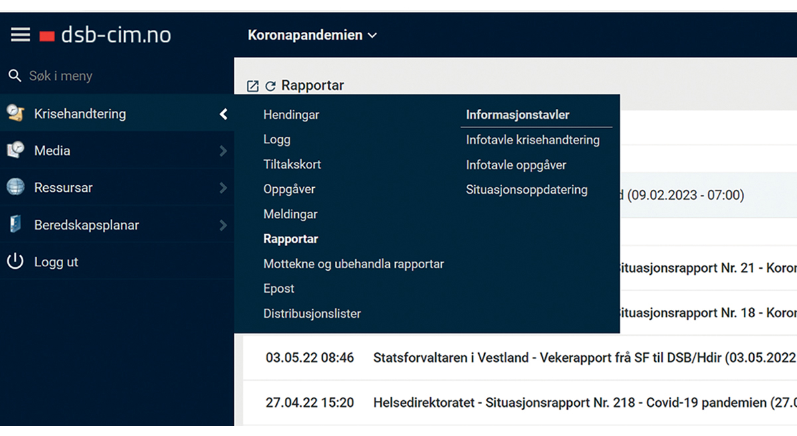Click the Ressursar globe icon
The image size is (797, 436).
click(15, 188)
